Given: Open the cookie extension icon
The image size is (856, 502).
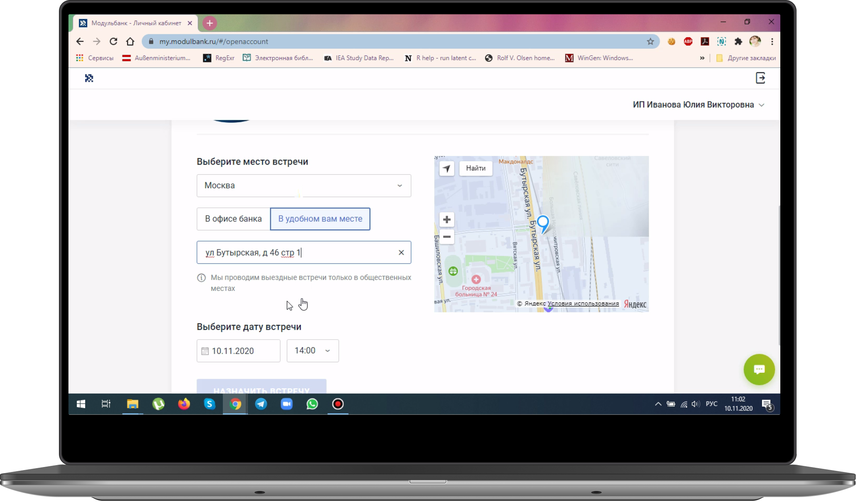Looking at the screenshot, I should click(x=671, y=41).
